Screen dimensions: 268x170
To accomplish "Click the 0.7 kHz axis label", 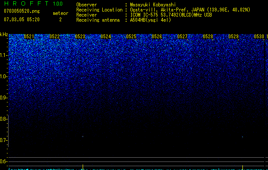I will (x=3, y=140).
